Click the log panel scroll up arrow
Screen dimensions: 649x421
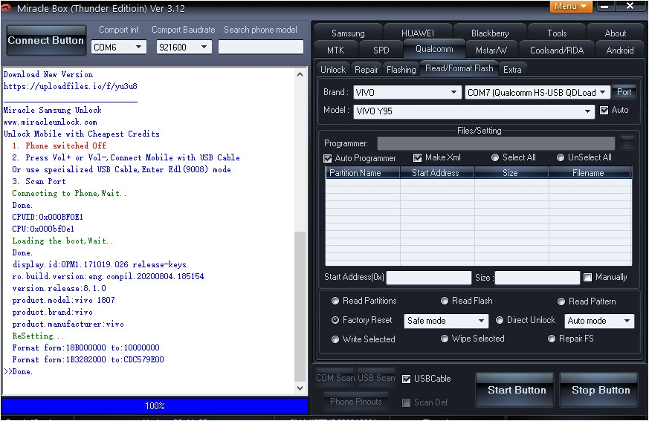coord(300,74)
